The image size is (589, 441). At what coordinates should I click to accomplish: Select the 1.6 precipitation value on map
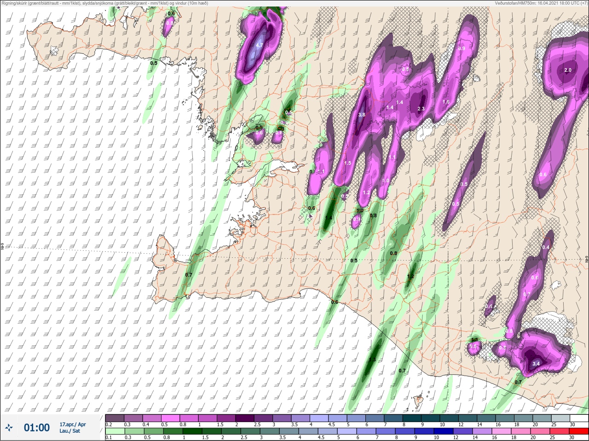(445, 102)
